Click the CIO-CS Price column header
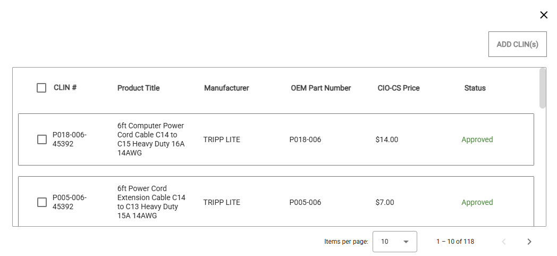The image size is (557, 256). pos(398,88)
